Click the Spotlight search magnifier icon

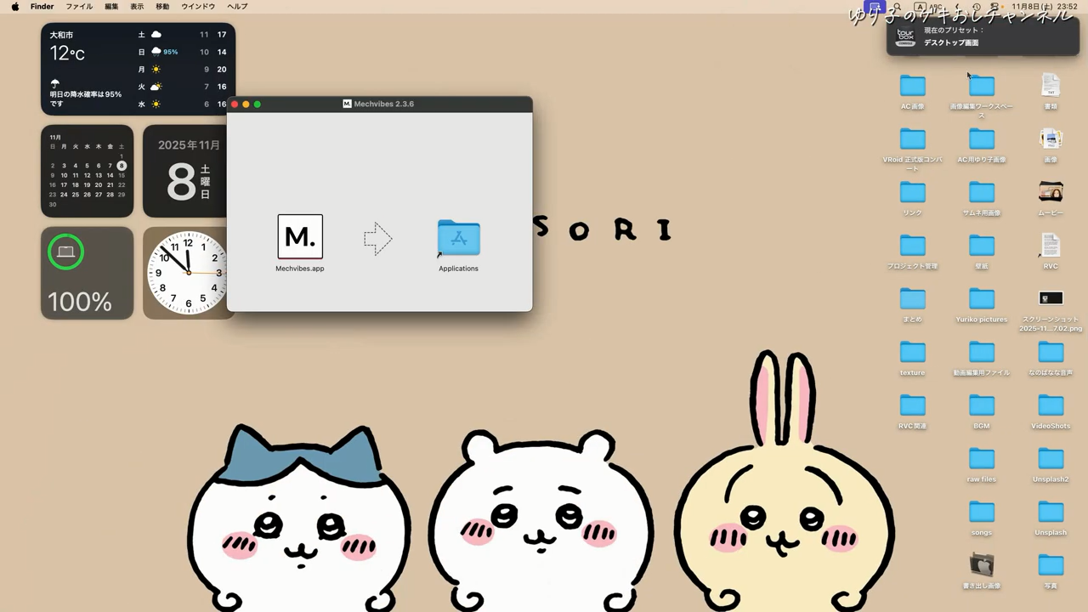pos(896,7)
